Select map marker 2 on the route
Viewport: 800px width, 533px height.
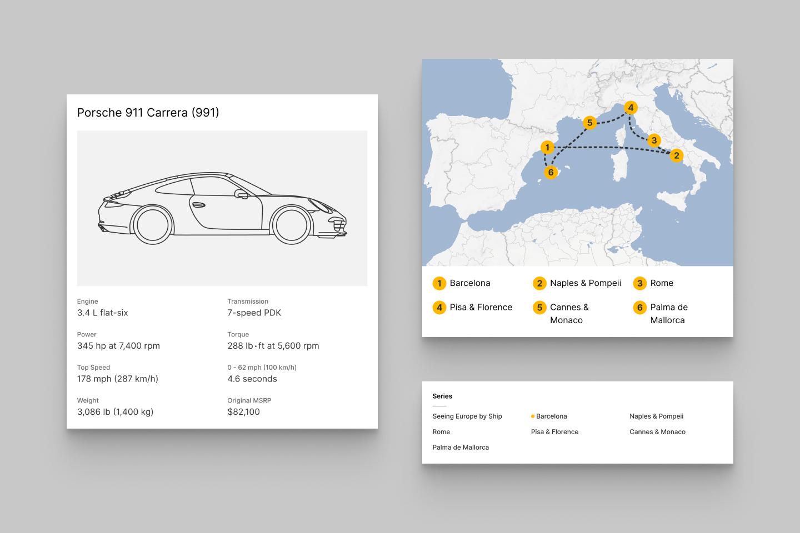coord(676,155)
